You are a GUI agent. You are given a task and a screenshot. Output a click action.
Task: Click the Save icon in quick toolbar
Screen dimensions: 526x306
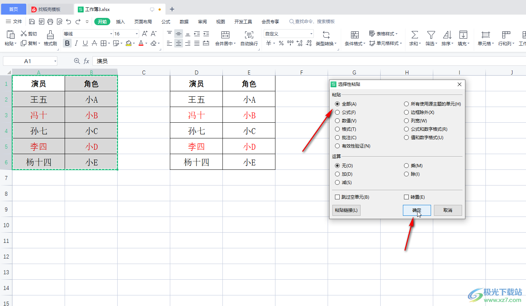tap(32, 22)
